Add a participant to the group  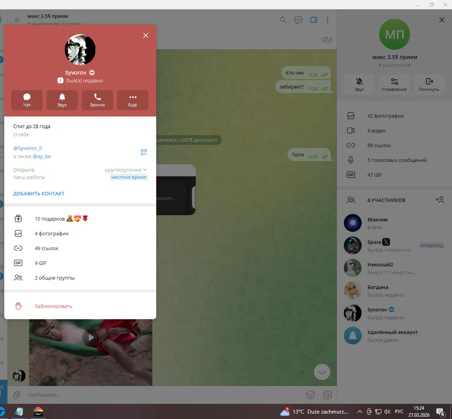tap(440, 200)
